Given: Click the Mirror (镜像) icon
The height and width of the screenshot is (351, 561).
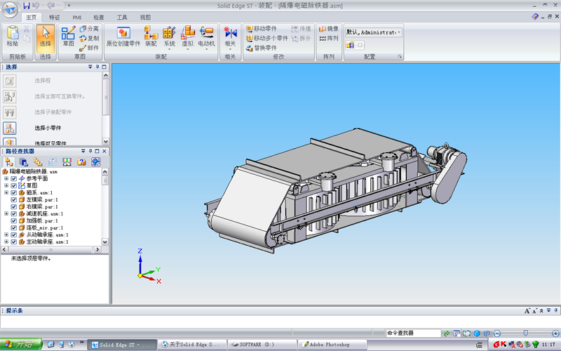Looking at the screenshot, I should (328, 29).
